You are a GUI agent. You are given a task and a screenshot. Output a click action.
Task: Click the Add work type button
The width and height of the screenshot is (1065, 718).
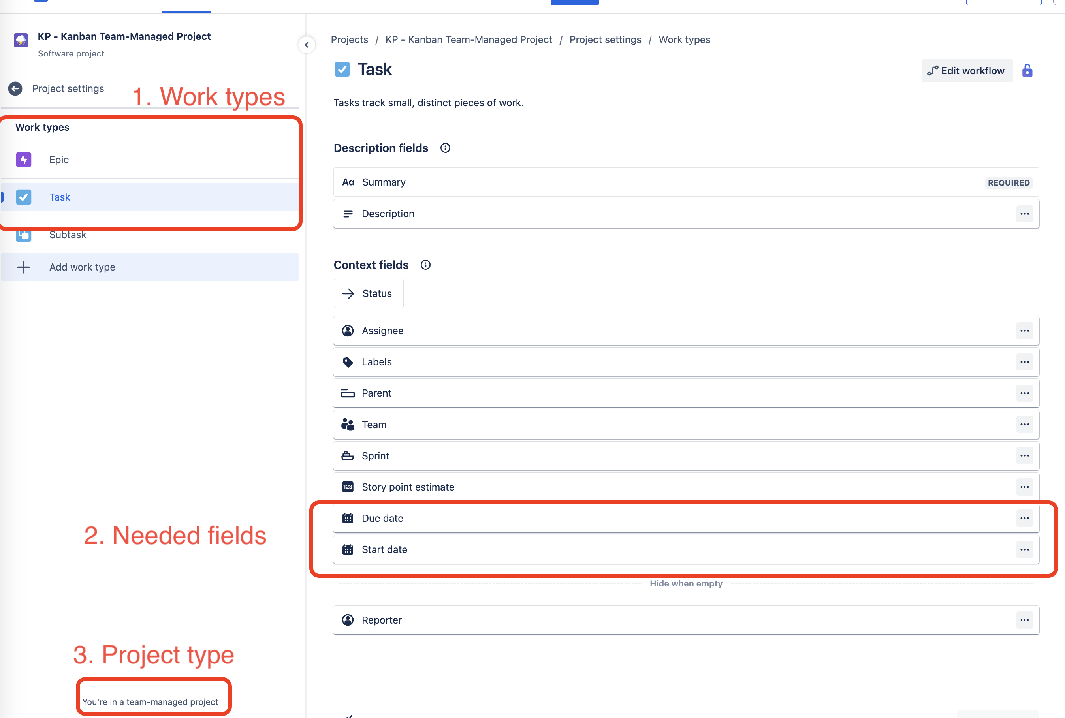point(150,267)
